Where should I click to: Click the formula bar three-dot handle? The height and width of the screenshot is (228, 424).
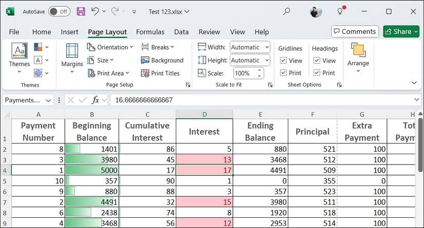coord(59,100)
